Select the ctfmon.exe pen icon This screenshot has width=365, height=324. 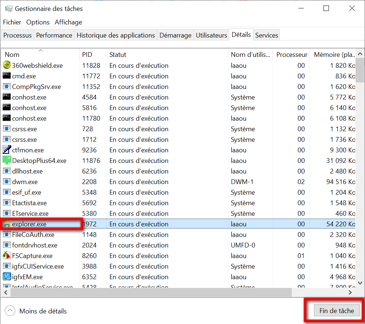pos(7,150)
